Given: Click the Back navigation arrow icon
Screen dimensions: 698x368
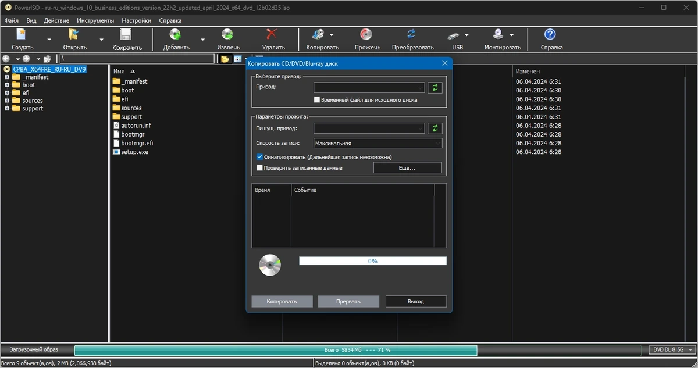Looking at the screenshot, I should pyautogui.click(x=6, y=59).
